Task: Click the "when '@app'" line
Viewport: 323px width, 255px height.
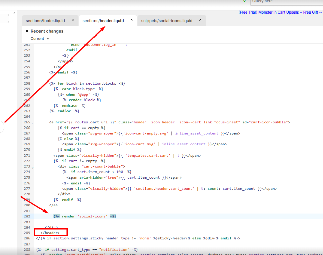Action: click(79, 94)
